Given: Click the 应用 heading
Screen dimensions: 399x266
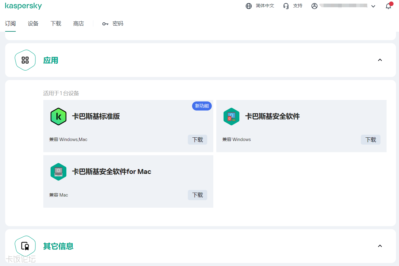Looking at the screenshot, I should [x=51, y=60].
